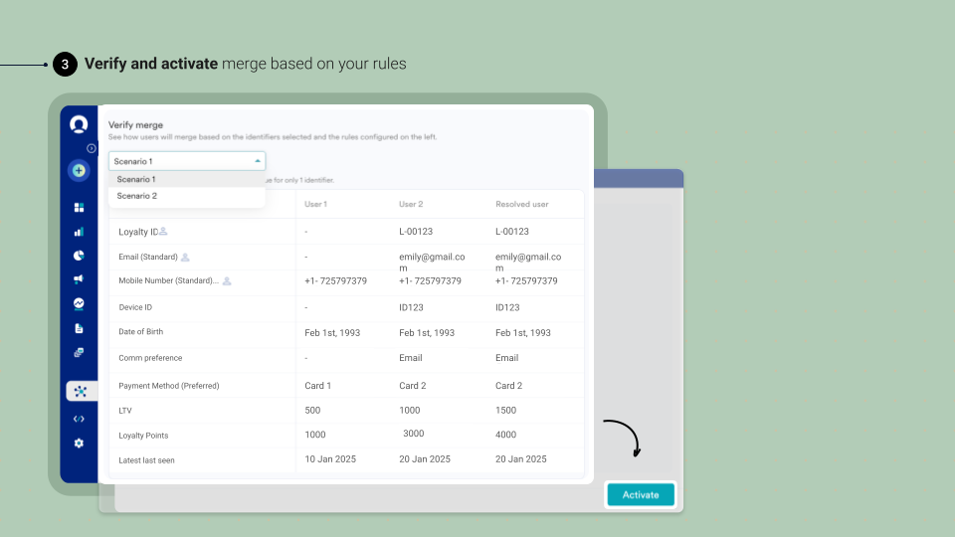Open the code brackets developer icon

(x=79, y=419)
